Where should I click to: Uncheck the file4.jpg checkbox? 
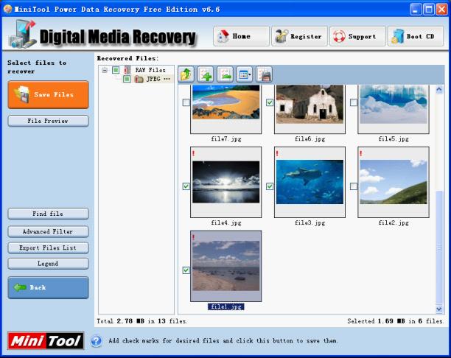point(186,186)
